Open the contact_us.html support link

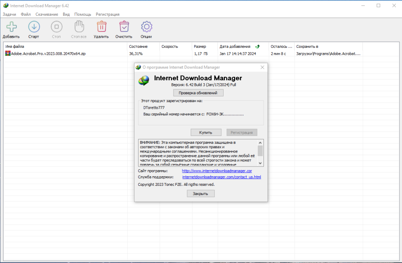click(221, 177)
